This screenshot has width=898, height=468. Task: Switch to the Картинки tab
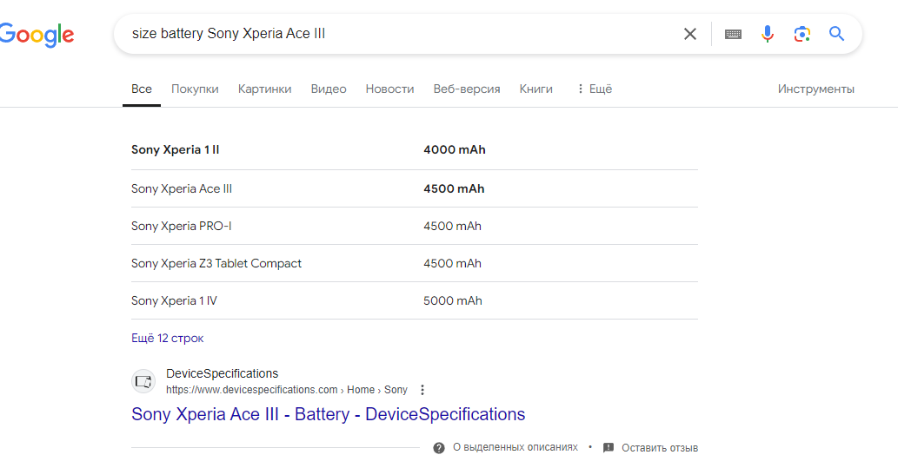[264, 89]
